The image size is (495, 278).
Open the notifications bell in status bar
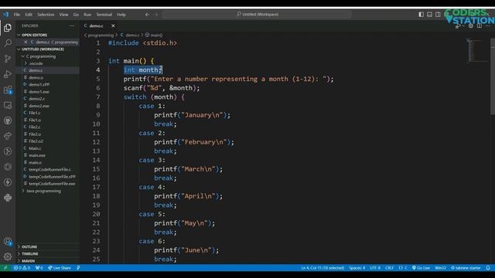488,268
